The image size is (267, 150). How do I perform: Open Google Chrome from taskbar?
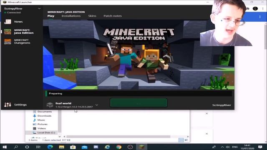[118, 147]
